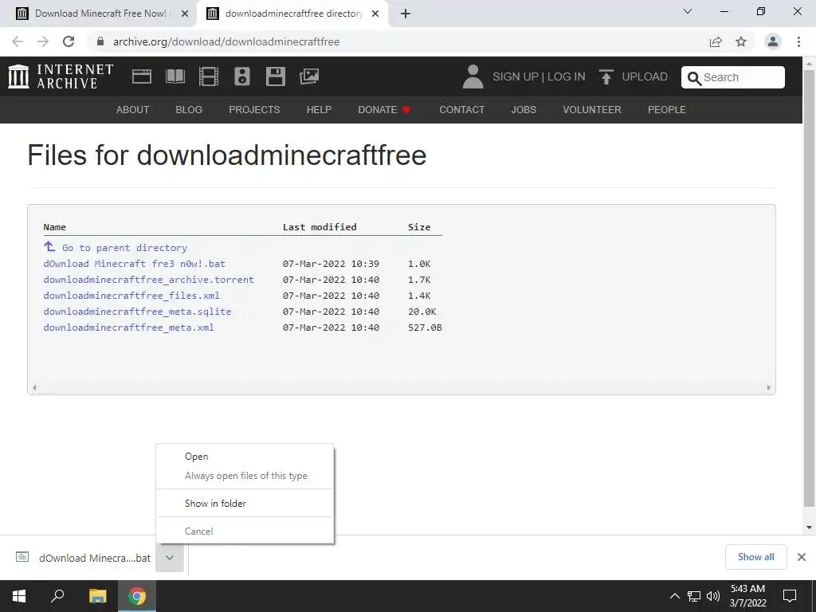Open downloadminecraftfree_files.xml link
Image resolution: width=816 pixels, height=612 pixels.
pos(131,296)
